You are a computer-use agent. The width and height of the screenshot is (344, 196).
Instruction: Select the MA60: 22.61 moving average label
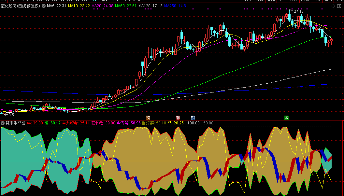click(x=126, y=6)
